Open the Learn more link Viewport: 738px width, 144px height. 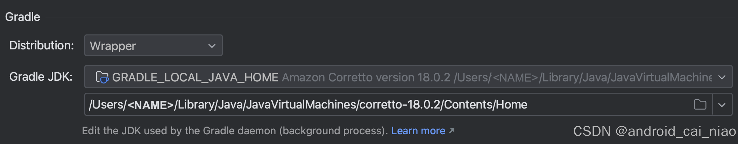pyautogui.click(x=418, y=131)
